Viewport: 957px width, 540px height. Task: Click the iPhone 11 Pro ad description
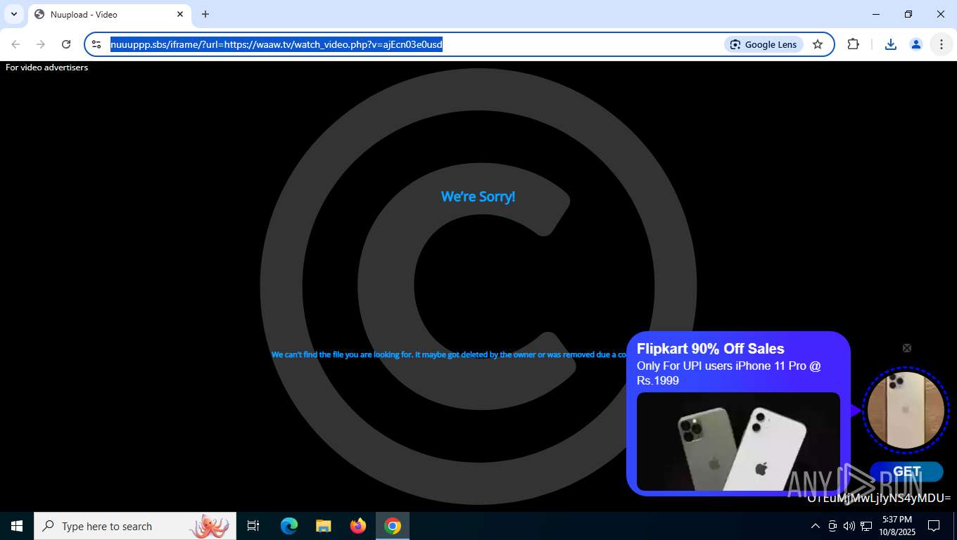coord(729,373)
